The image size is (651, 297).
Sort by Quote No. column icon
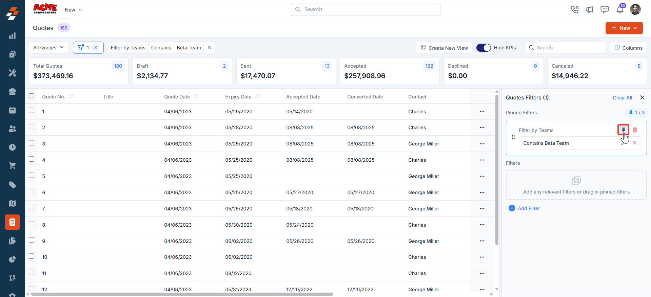click(x=71, y=96)
